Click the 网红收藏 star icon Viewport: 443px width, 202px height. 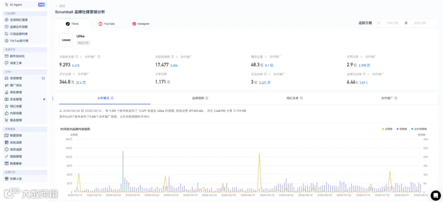(x=7, y=106)
